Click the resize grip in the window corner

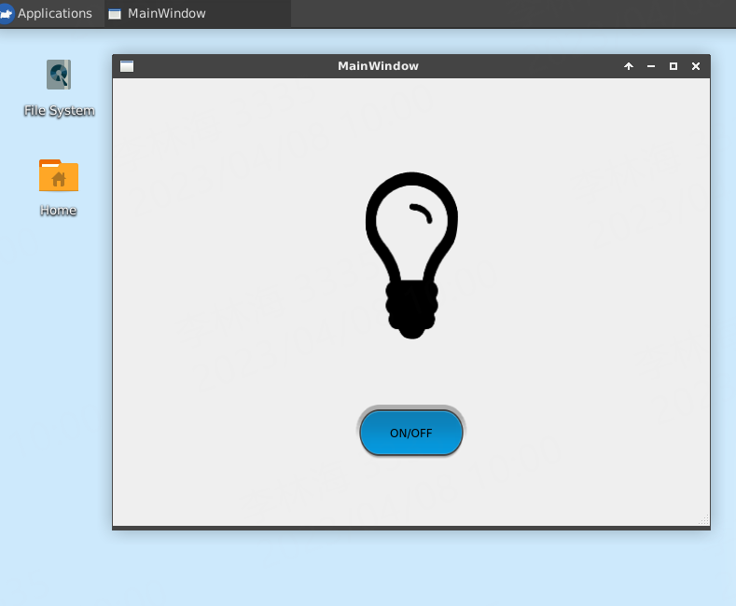703,519
